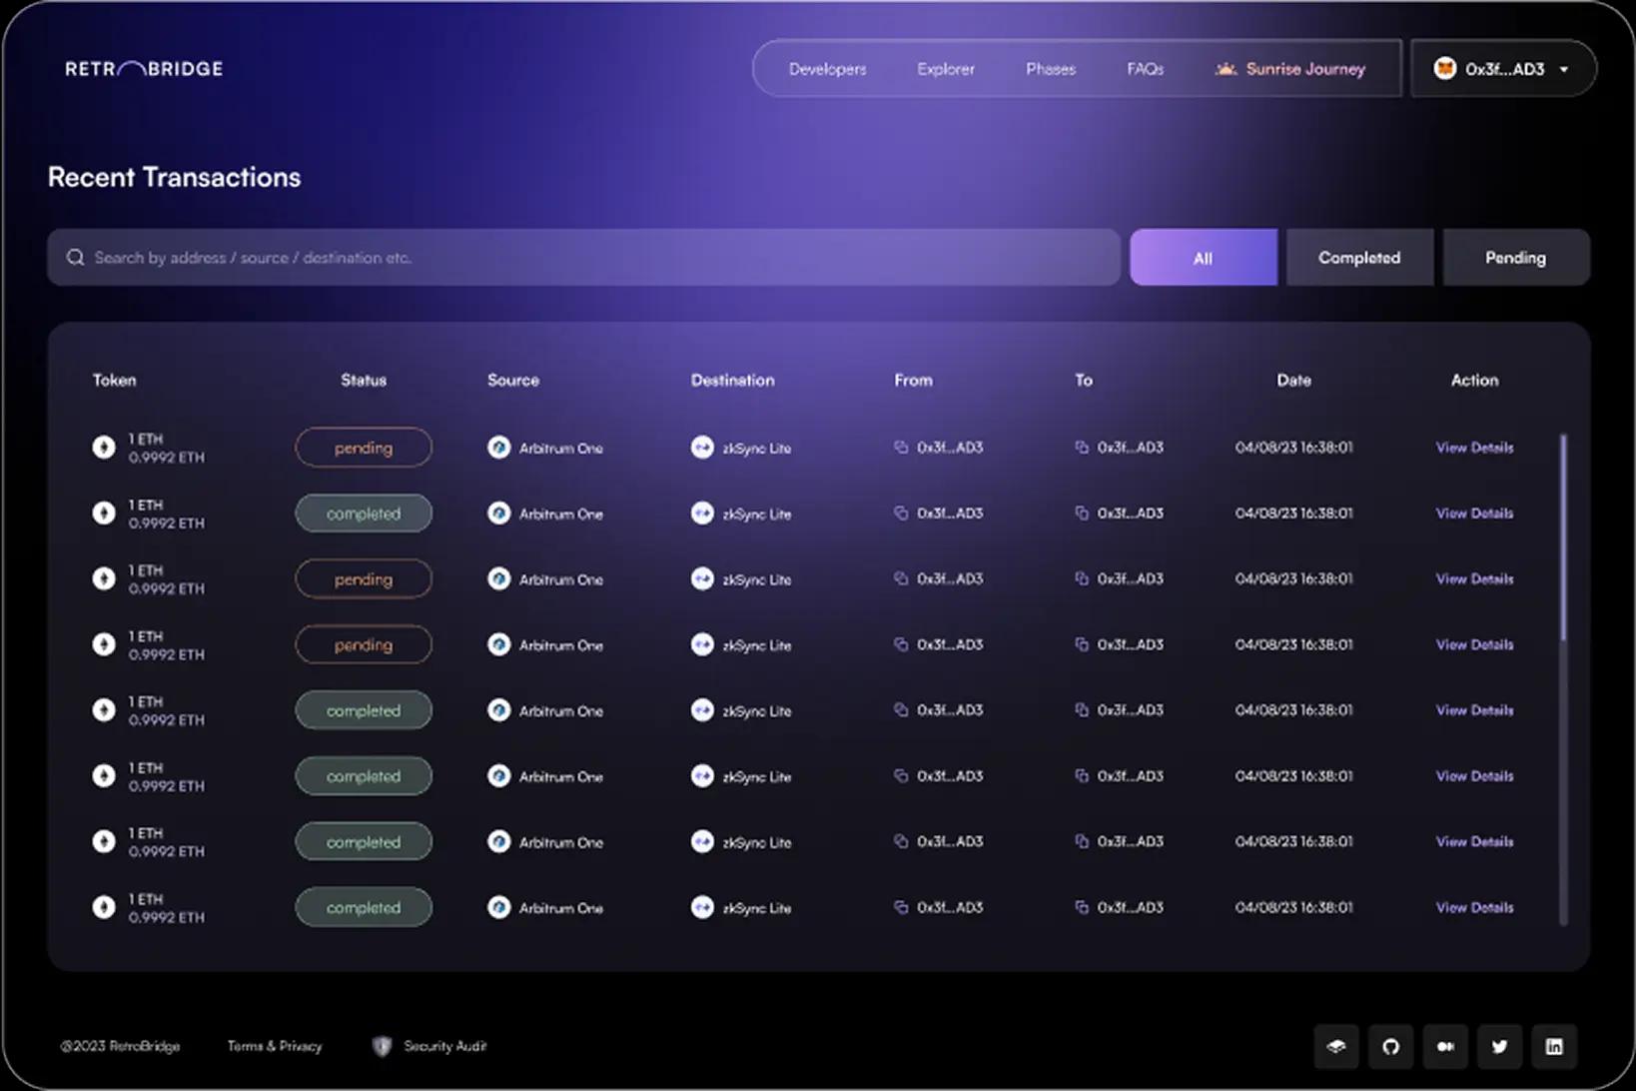Click the Source column header
This screenshot has height=1091, width=1636.
[x=513, y=380]
